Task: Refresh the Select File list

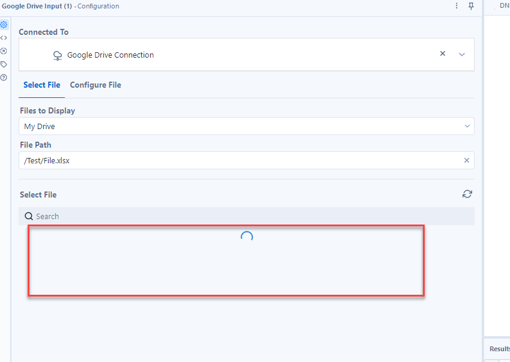Action: pyautogui.click(x=467, y=194)
